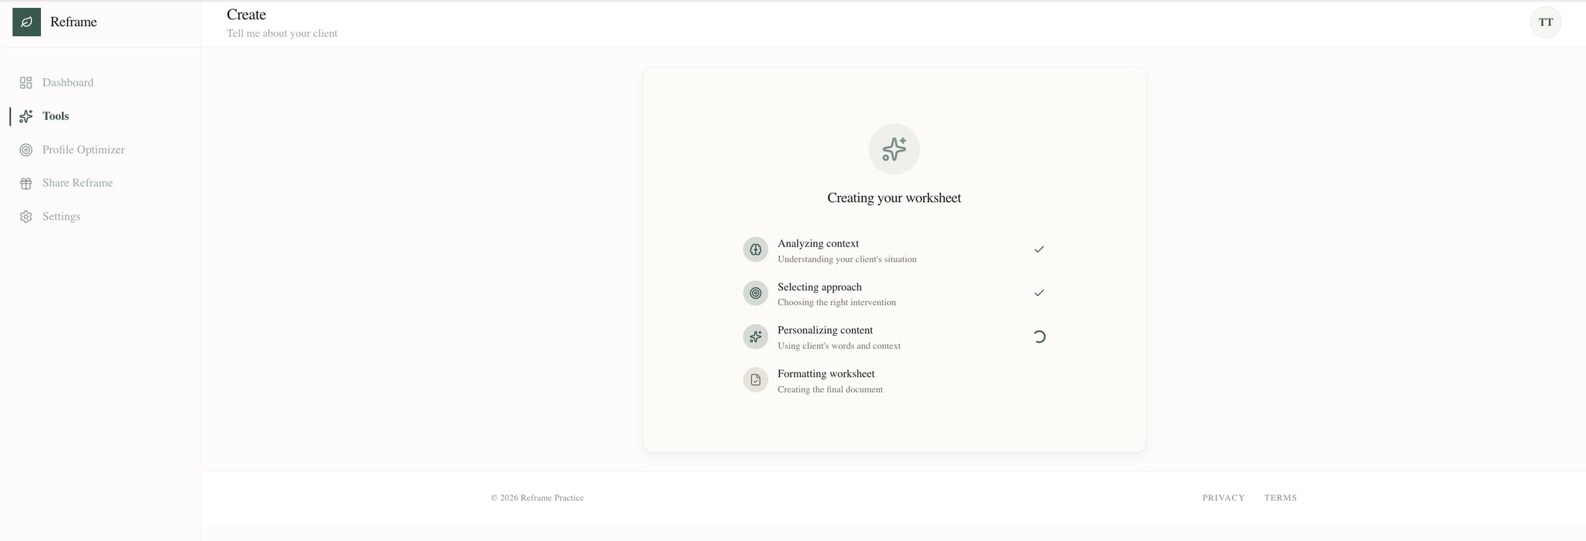Click the Reframe leaf logo icon
The width and height of the screenshot is (1586, 541).
pos(27,22)
